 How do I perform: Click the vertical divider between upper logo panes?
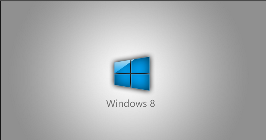coord(131,66)
